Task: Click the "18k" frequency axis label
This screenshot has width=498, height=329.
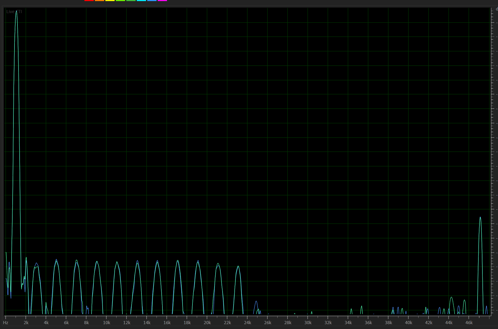Action: click(x=187, y=323)
